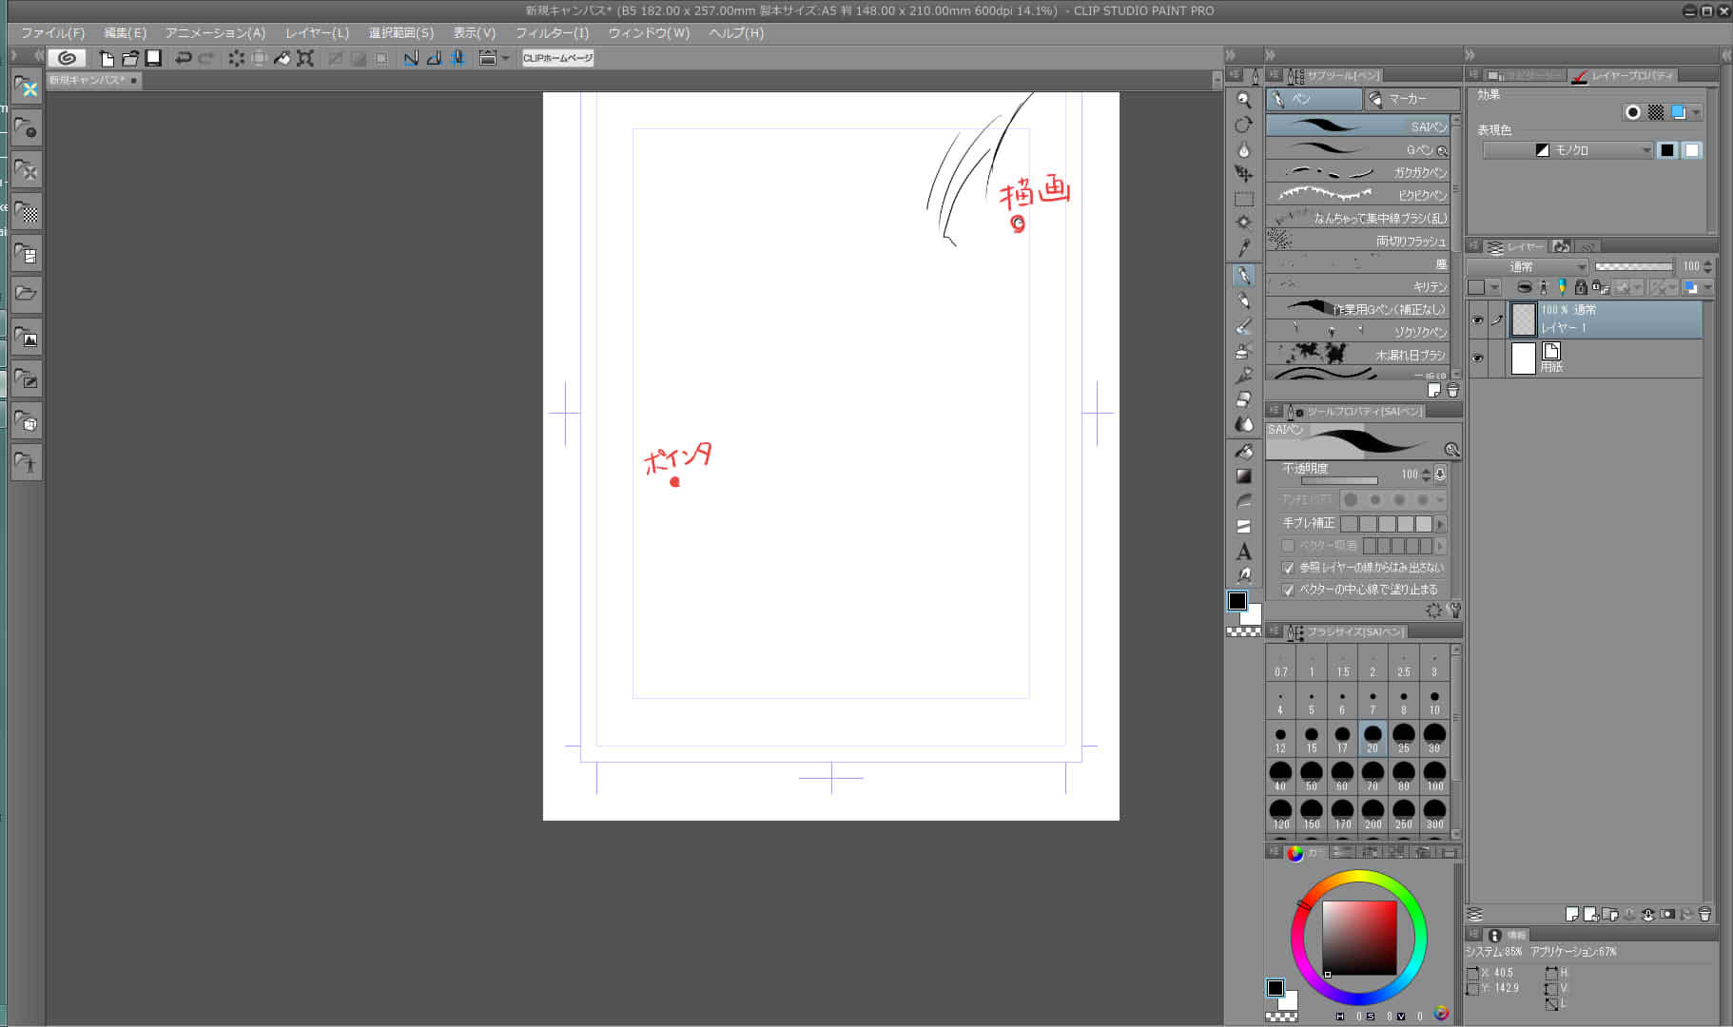Click the New Raster Layer icon
The image size is (1733, 1027).
coord(1571,915)
